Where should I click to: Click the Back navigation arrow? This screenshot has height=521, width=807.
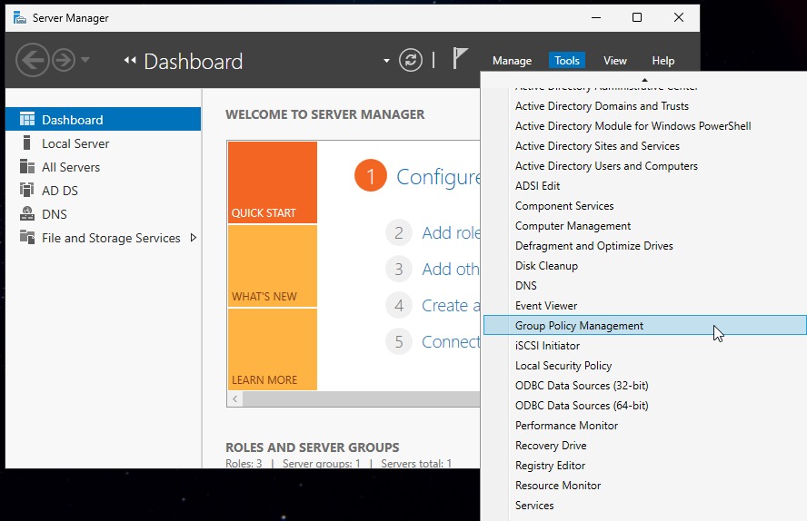point(33,60)
